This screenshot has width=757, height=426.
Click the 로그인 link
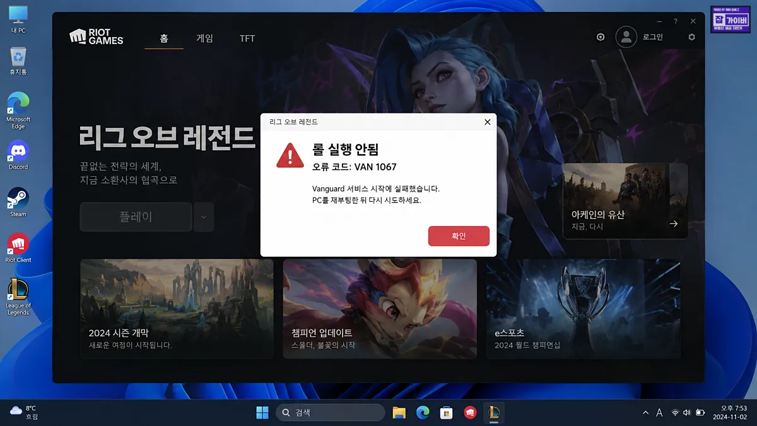pos(653,37)
